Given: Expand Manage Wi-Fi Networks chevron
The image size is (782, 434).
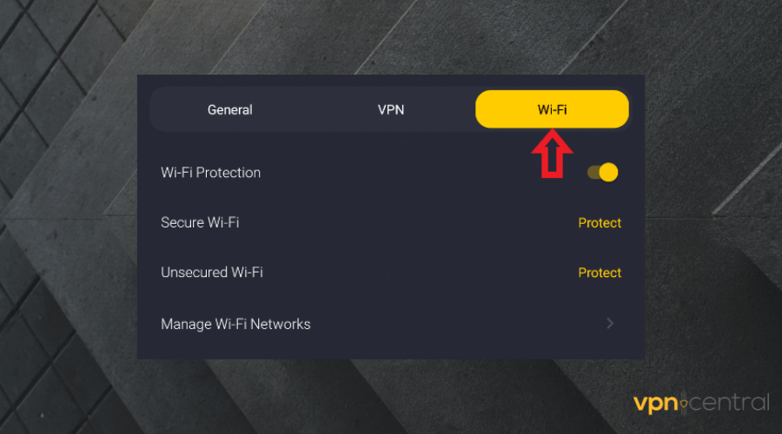Looking at the screenshot, I should pyautogui.click(x=610, y=324).
